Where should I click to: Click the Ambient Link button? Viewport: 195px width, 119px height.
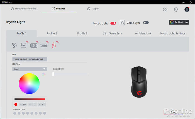(179, 22)
